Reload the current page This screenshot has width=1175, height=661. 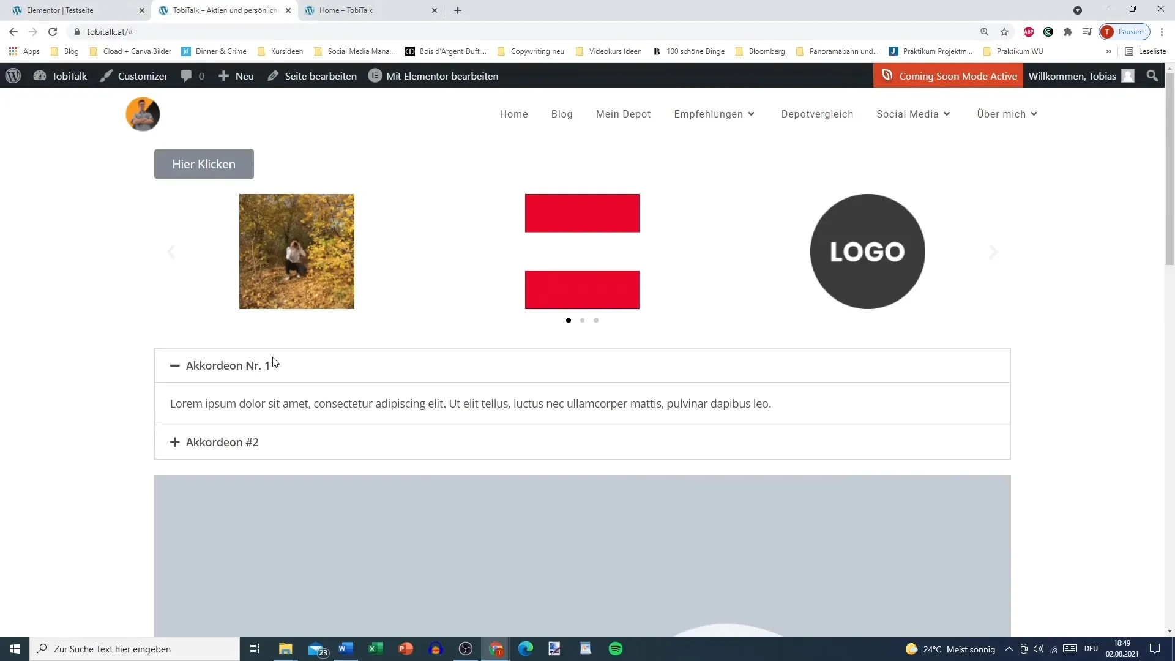(53, 32)
